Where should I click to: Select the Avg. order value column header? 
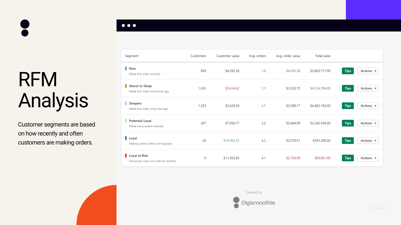(288, 56)
